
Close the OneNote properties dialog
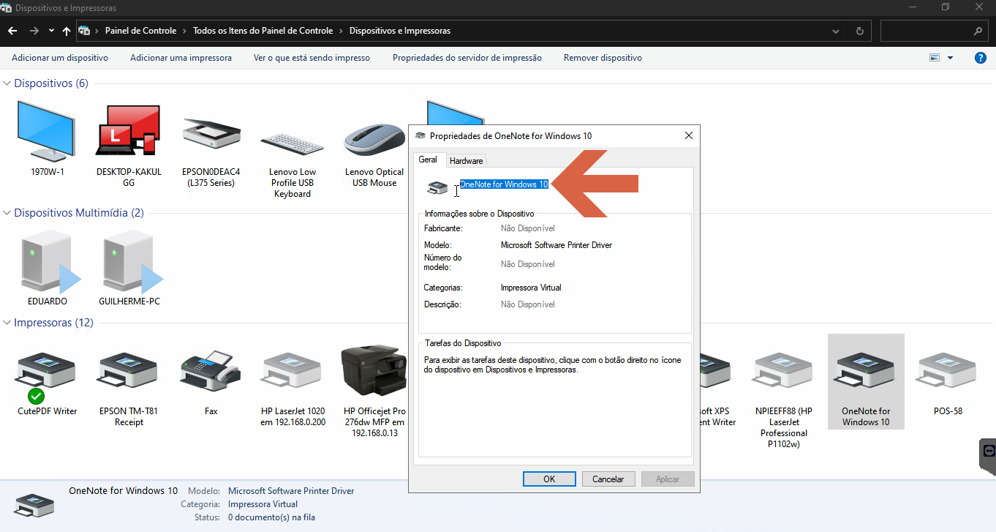(x=688, y=135)
